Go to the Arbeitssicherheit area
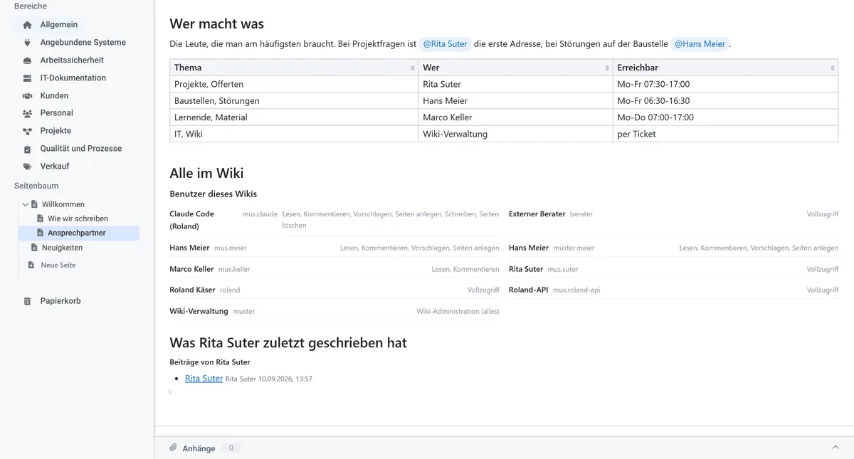 [x=72, y=60]
